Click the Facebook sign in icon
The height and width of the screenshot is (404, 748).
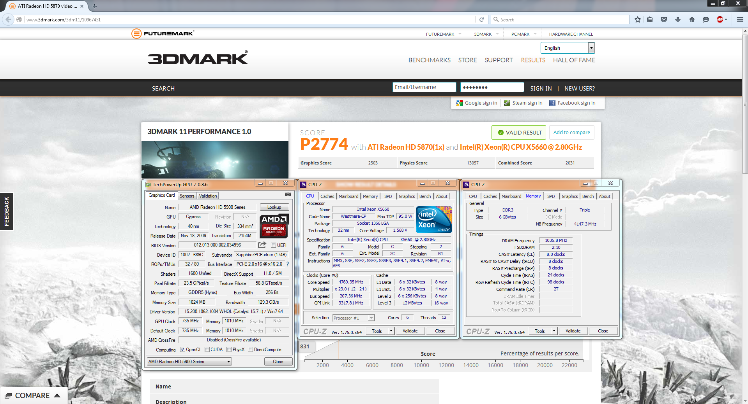[x=552, y=103]
